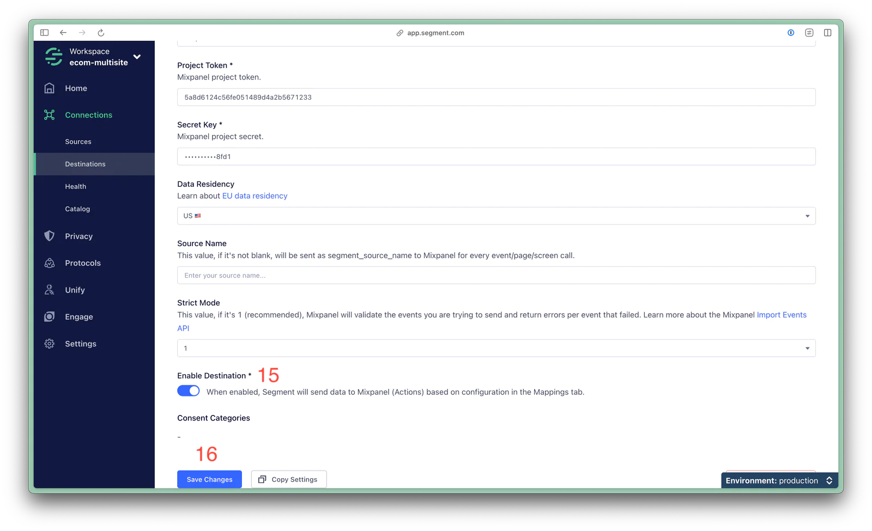Expand the Workspace ecom-multisite switcher
Image resolution: width=872 pixels, height=531 pixels.
pos(137,57)
